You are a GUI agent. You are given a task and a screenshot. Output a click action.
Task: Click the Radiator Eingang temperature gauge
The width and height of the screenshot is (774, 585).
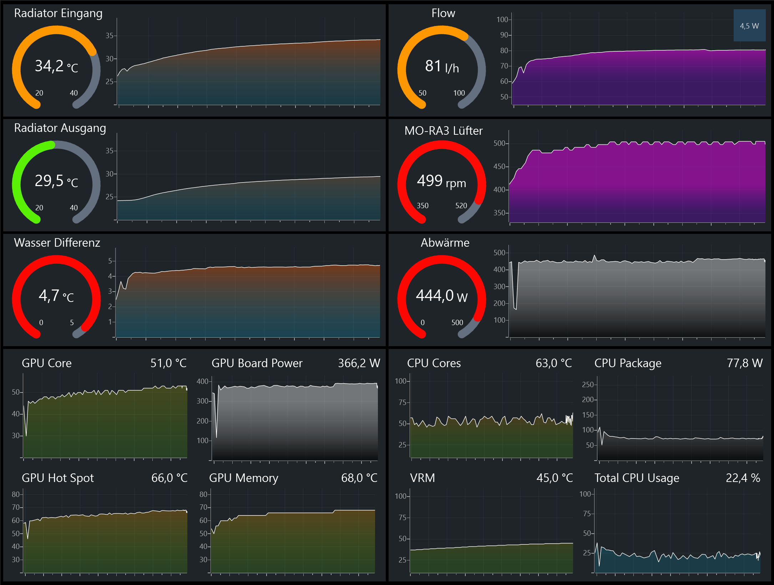click(56, 67)
